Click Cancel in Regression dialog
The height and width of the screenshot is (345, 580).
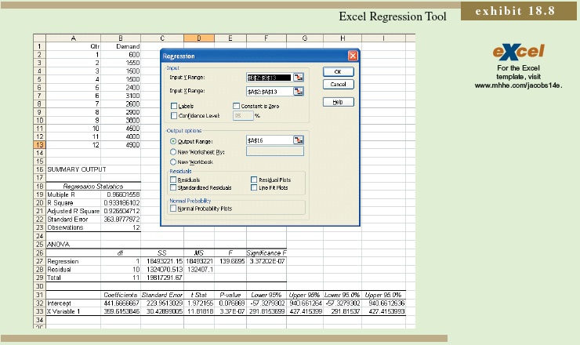pyautogui.click(x=338, y=84)
